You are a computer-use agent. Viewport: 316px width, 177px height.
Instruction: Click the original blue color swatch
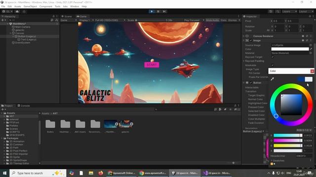(301, 79)
